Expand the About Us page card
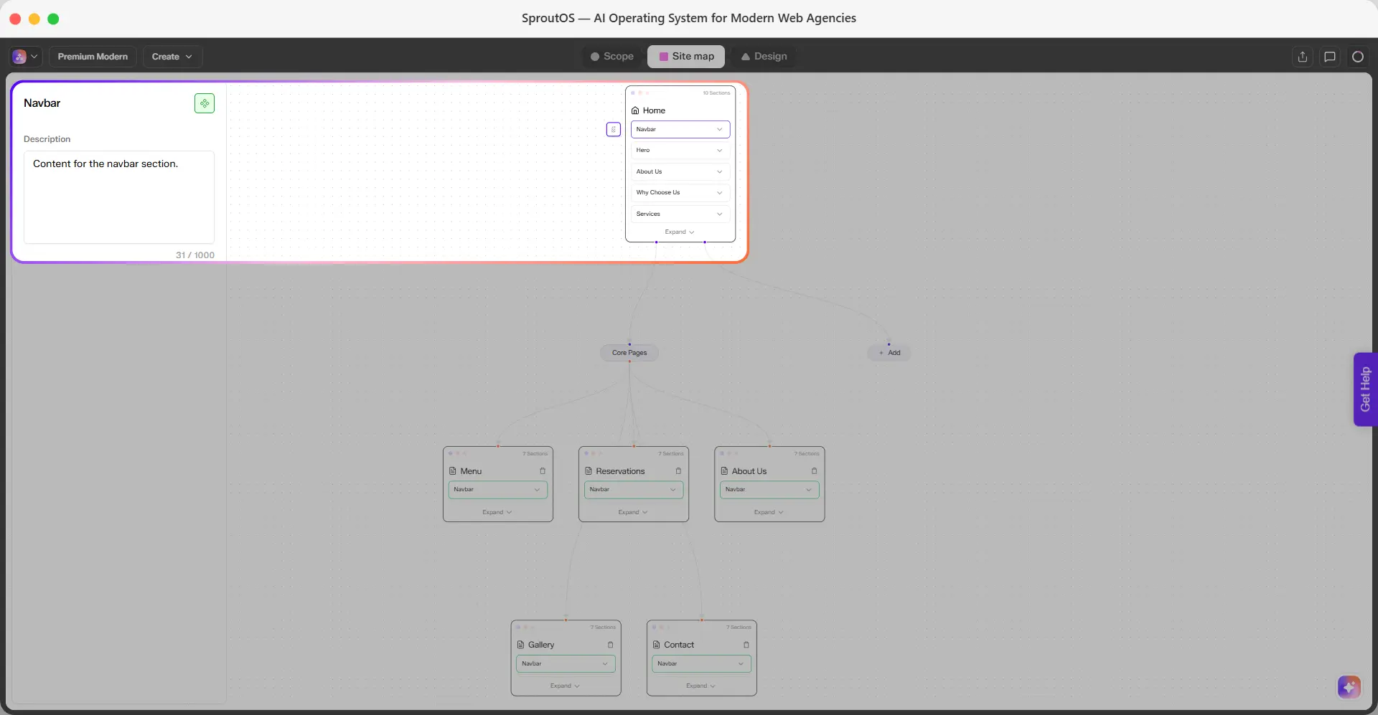This screenshot has width=1378, height=715. pos(769,512)
